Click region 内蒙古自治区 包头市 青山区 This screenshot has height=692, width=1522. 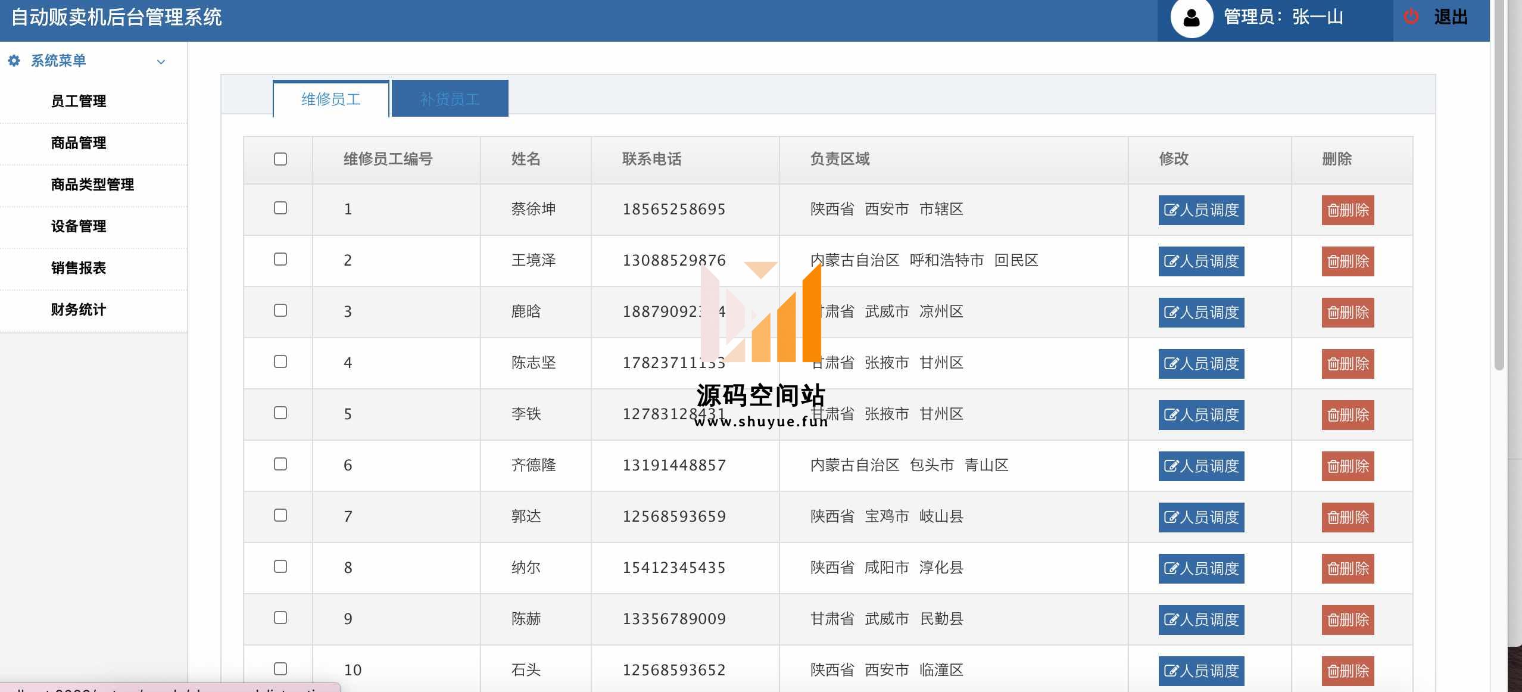click(909, 465)
